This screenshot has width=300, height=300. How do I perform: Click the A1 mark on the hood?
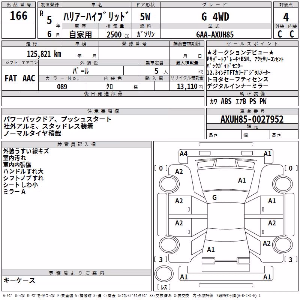pos(242,180)
